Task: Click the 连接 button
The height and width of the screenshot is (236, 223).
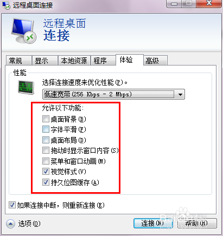Action: (x=153, y=224)
